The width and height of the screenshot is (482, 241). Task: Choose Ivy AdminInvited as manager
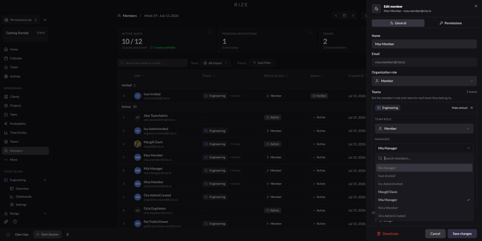click(x=424, y=184)
